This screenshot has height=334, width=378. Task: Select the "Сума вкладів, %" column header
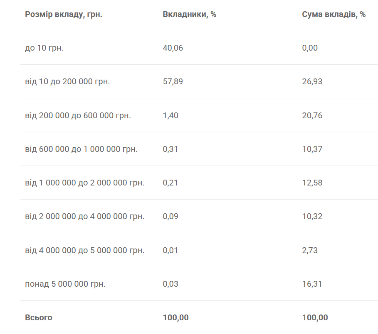point(334,14)
